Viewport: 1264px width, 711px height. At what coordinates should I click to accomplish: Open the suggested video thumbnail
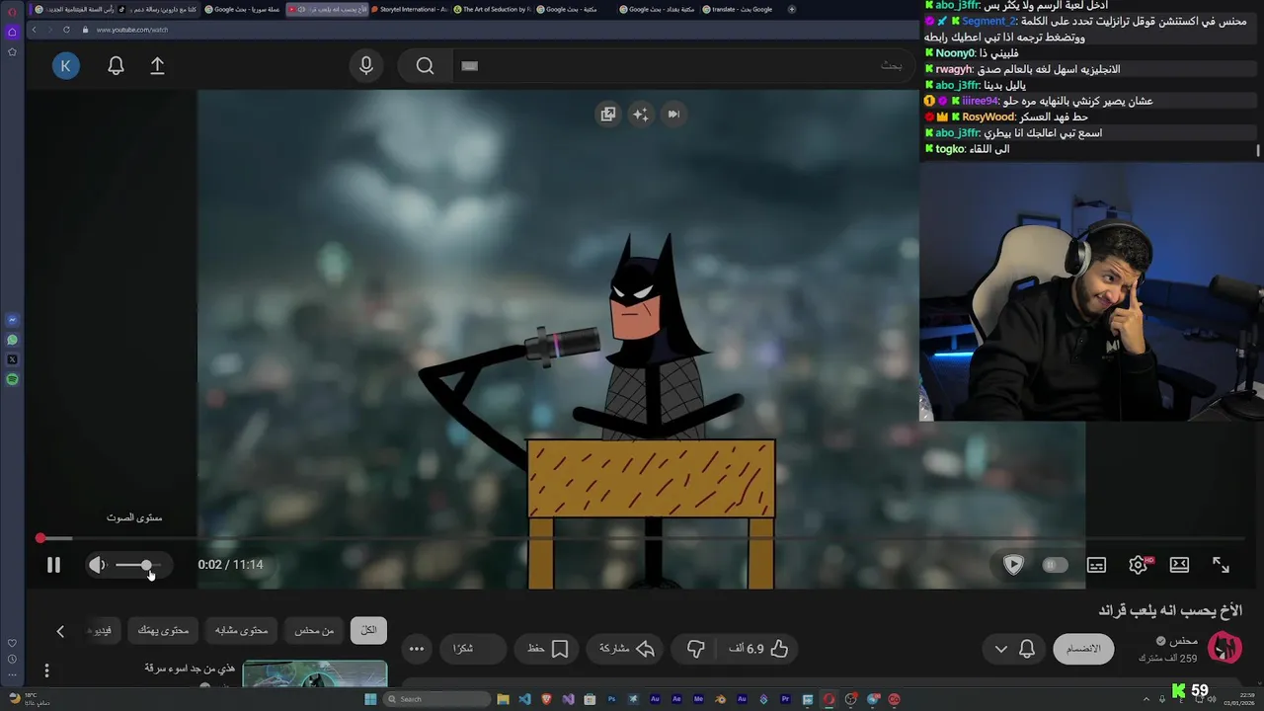pos(315,673)
